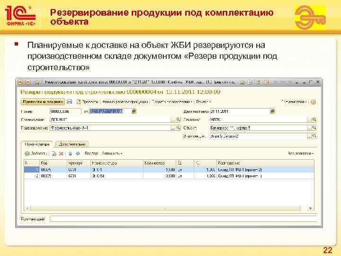Click ellipsis choose button in Подразделение field

[173, 128]
